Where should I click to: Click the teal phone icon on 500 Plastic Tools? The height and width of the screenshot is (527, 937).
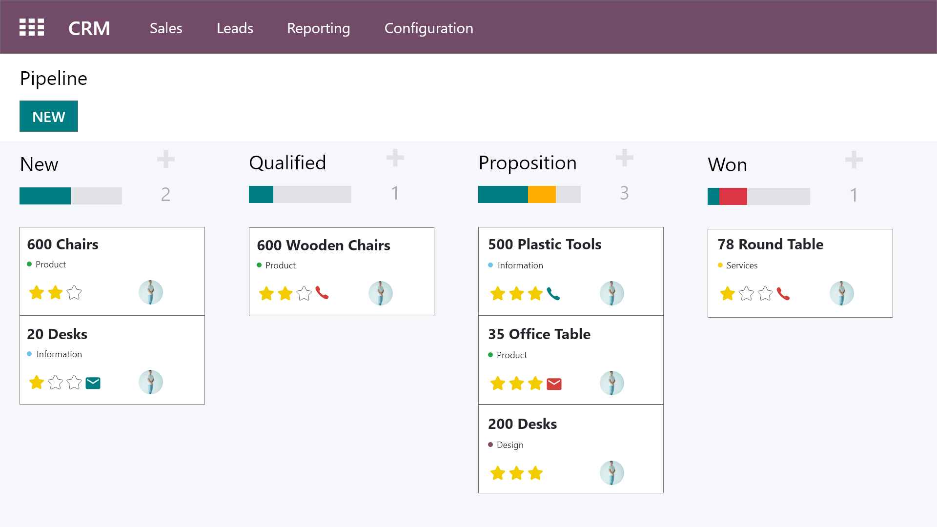553,293
